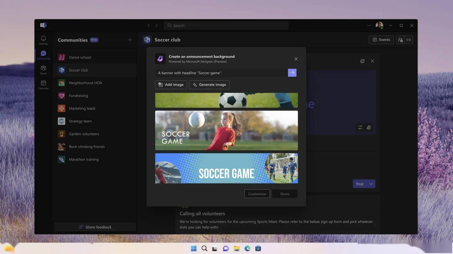Click the Add image button
This screenshot has height=254, width=453.
171,85
